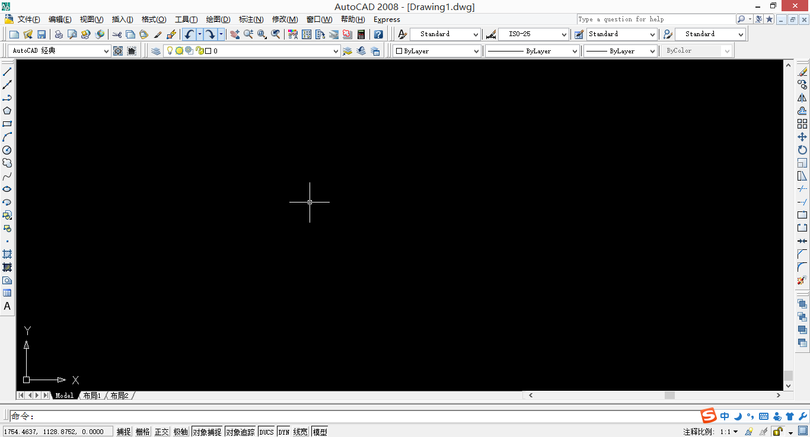Click the Workspace Settings gear icon
This screenshot has width=810, height=437.
point(118,51)
